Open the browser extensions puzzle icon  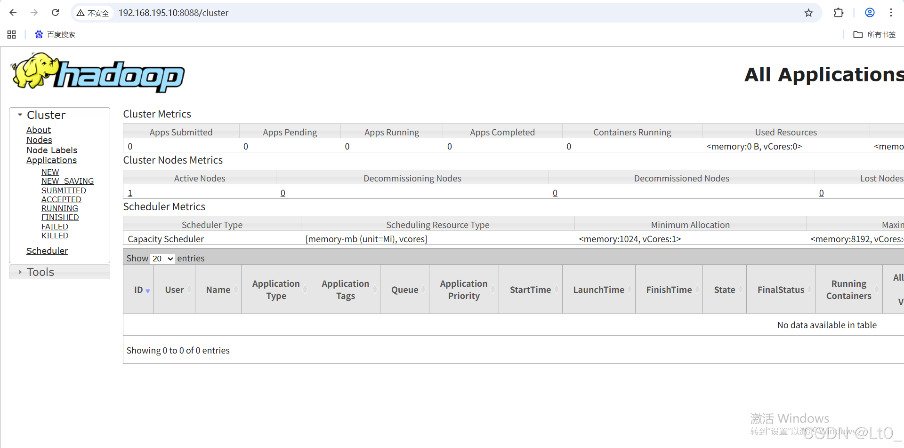tap(839, 13)
